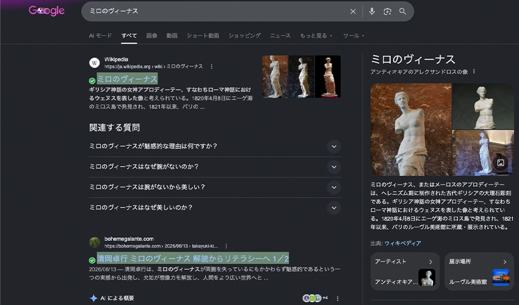Viewport: 519px width, 305px height.
Task: Open the Wikipedia ミロのヴィーナス result title
Action: 127,79
